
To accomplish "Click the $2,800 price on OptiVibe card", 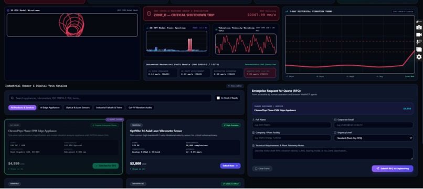I will point(135,163).
